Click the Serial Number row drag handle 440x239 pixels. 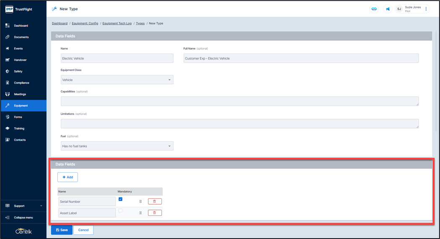coord(141,201)
